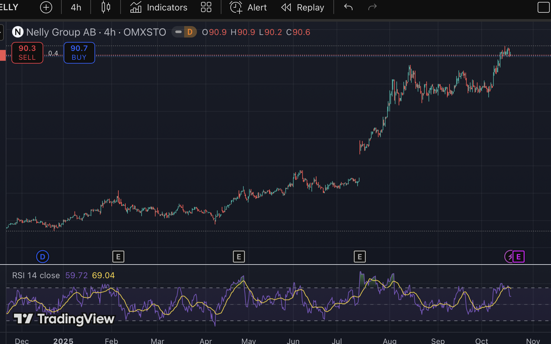The height and width of the screenshot is (344, 551).
Task: Click the orange D delayed data badge
Action: point(190,32)
